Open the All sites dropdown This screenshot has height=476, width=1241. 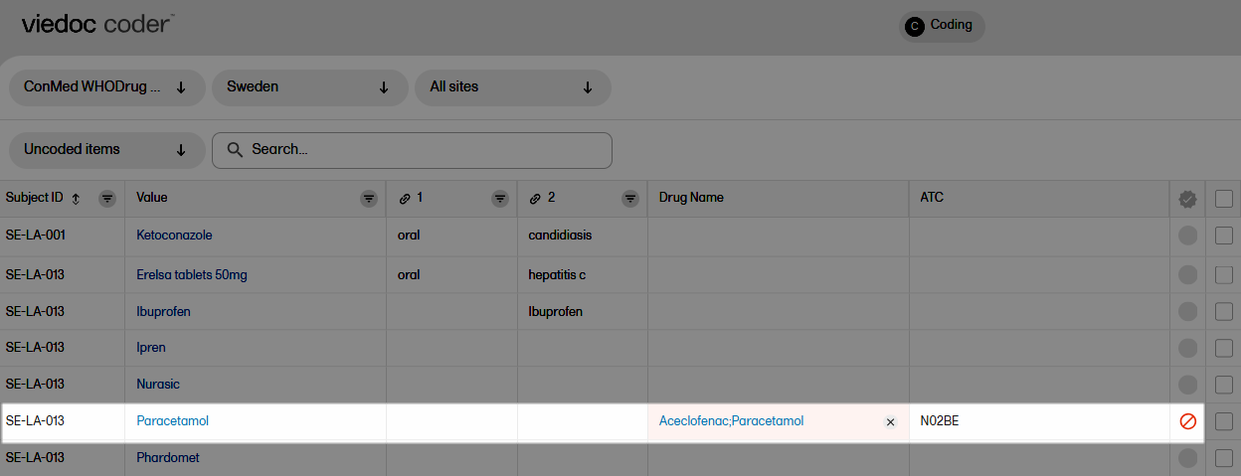[x=512, y=87]
